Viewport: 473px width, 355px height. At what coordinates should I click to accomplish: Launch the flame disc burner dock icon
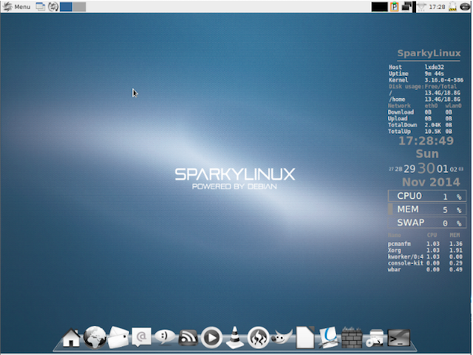pos(258,337)
